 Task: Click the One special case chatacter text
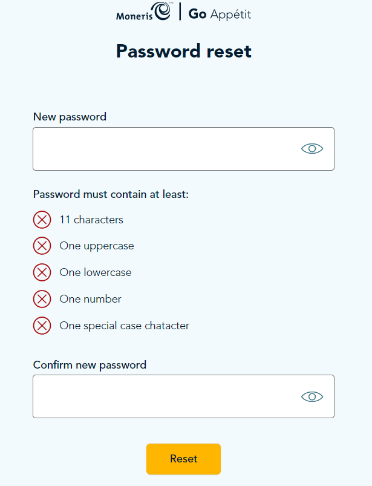pyautogui.click(x=124, y=326)
